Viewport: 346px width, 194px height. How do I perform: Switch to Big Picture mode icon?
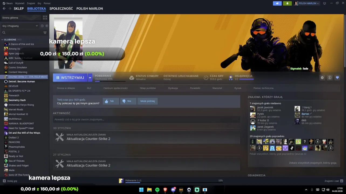point(324,3)
